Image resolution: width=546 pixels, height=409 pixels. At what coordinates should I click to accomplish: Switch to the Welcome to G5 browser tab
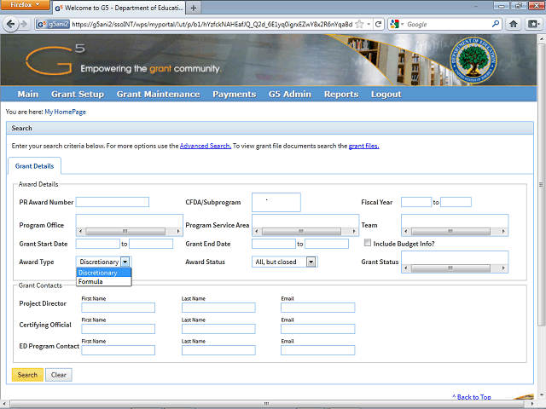[119, 8]
